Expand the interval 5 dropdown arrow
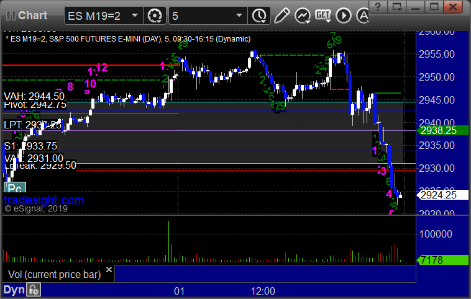 (x=239, y=16)
